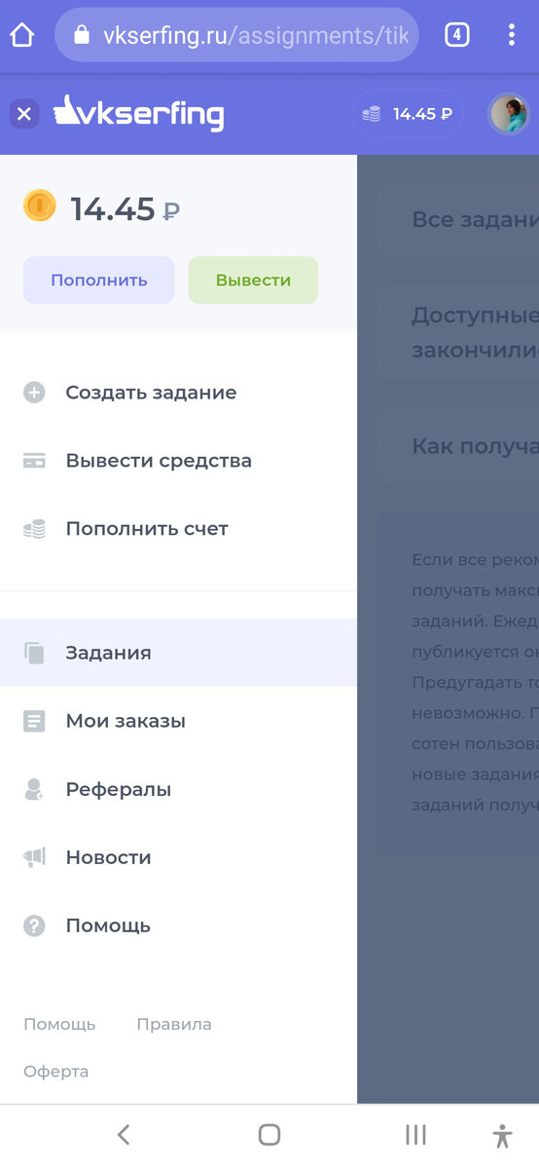The width and height of the screenshot is (539, 1169).
Task: Click the Пополнить button
Action: pos(99,280)
